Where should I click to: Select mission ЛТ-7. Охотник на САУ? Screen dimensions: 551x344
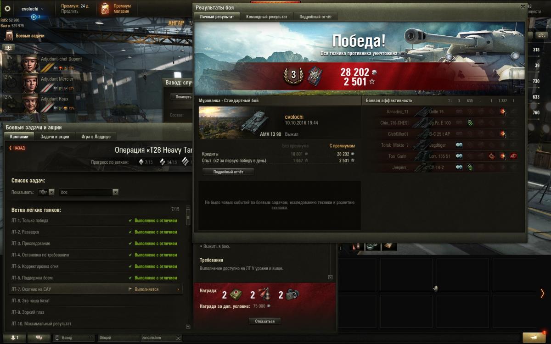96,289
